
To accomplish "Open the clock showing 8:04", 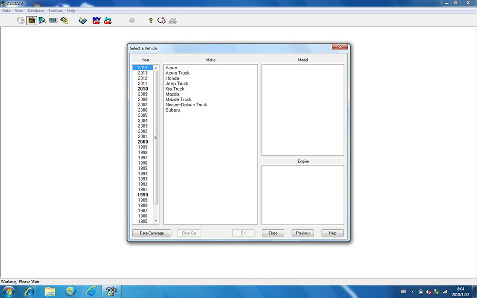I will (x=461, y=292).
